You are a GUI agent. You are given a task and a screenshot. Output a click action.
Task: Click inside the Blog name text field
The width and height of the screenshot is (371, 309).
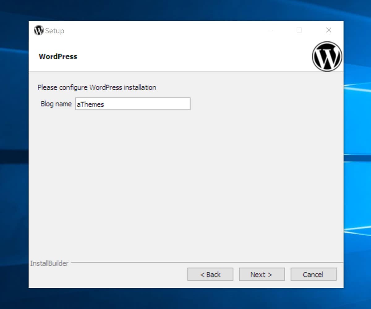(133, 104)
